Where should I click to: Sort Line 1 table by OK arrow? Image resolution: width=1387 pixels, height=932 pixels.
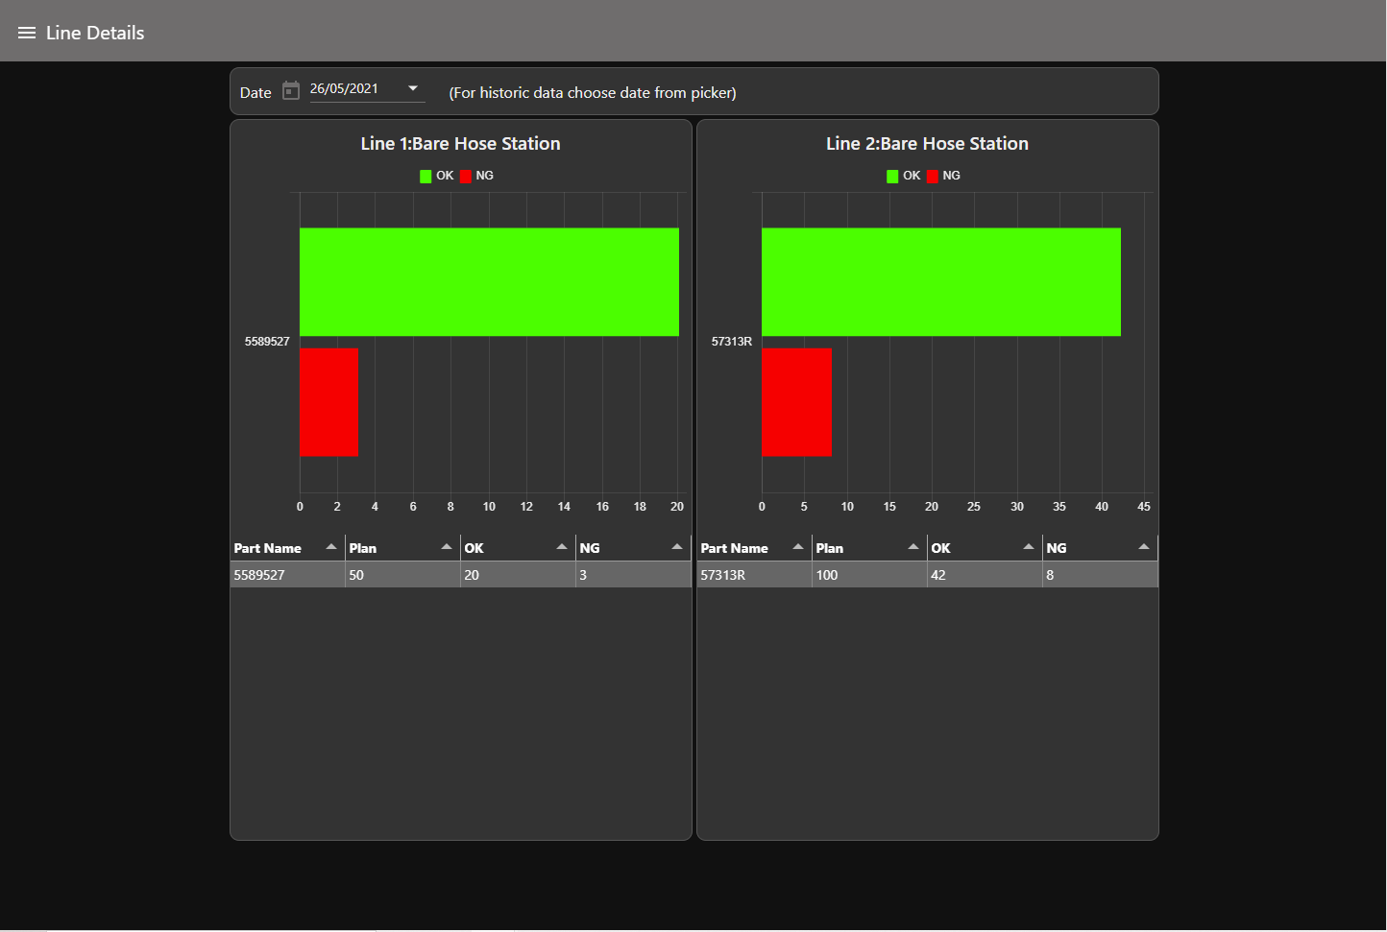click(562, 547)
